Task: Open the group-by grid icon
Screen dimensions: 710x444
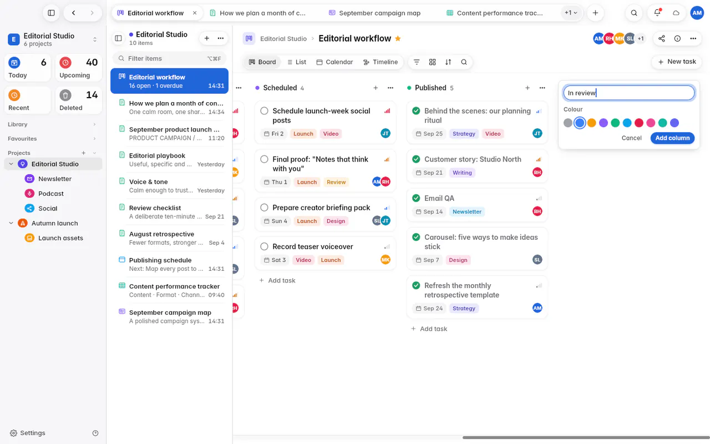Action: [x=433, y=62]
